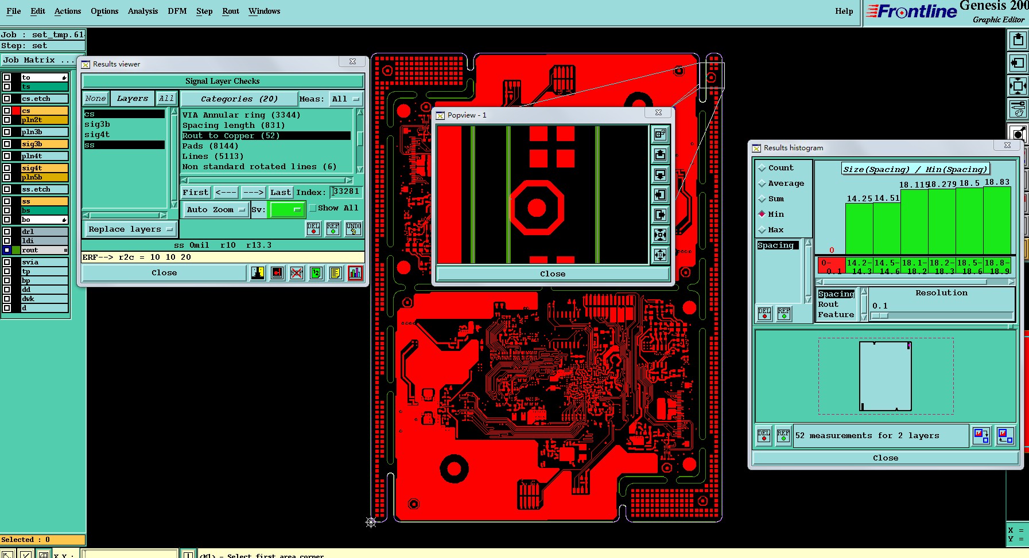Click the DEL icon under histogram Spacing list
This screenshot has height=558, width=1029.
[764, 314]
